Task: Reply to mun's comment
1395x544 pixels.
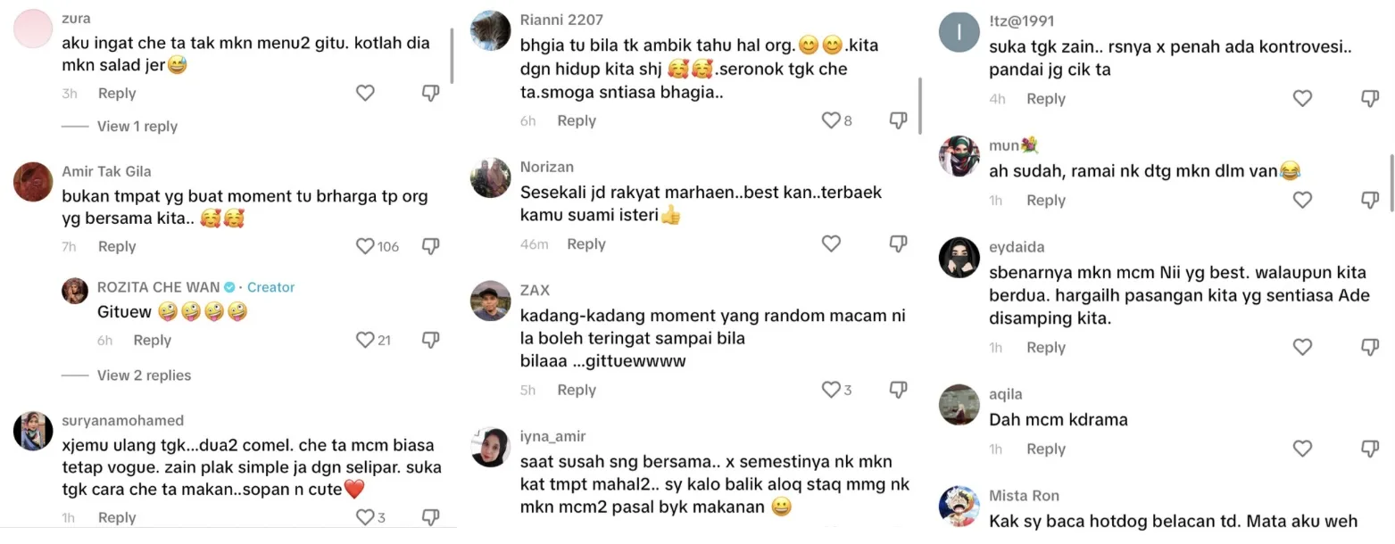Action: pyautogui.click(x=1046, y=201)
